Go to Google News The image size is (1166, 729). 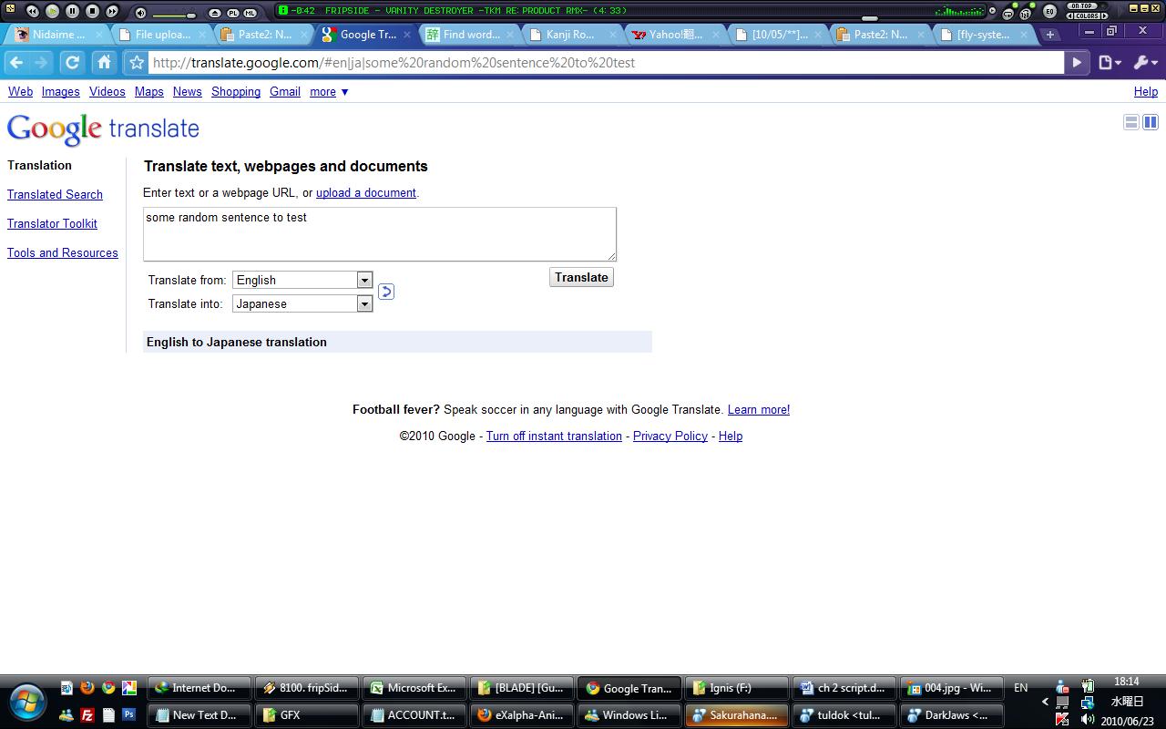(188, 92)
